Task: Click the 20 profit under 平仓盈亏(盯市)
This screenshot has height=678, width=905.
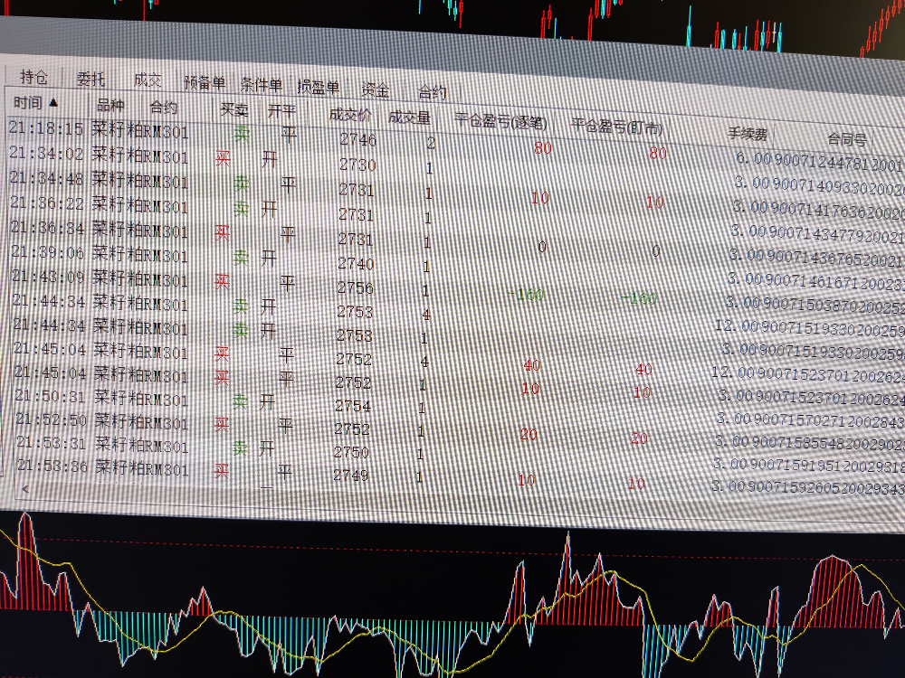Action: [x=639, y=438]
